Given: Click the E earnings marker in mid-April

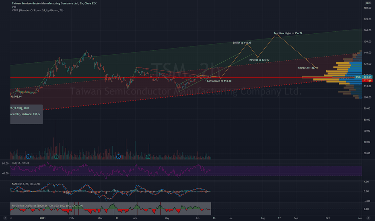Looking at the screenshot, I should coord(148,157).
